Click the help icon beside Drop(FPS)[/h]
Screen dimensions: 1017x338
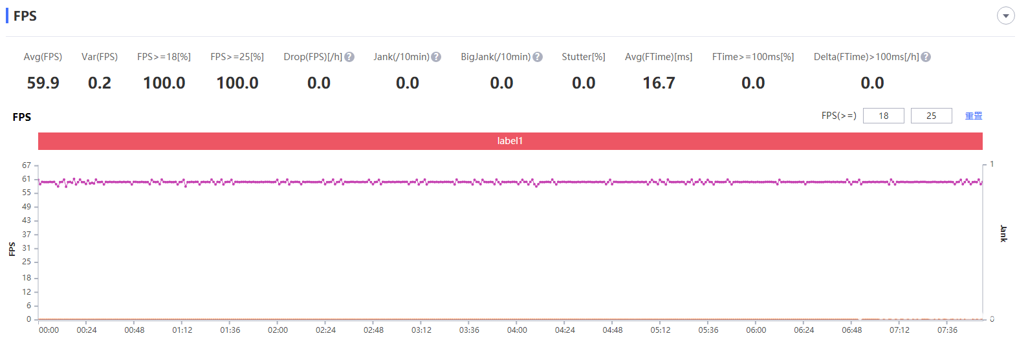coord(349,57)
